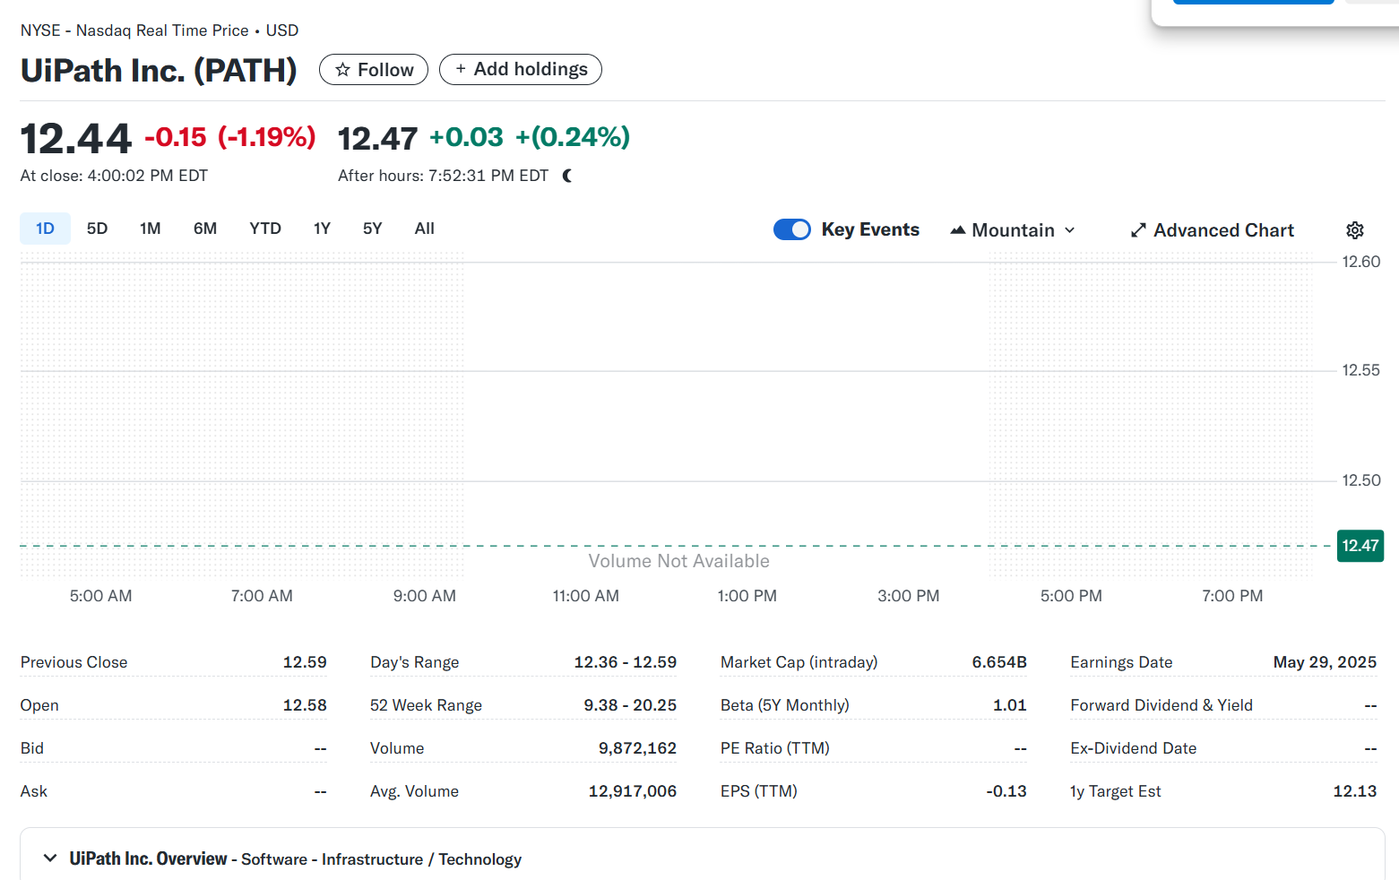Select the YTD range tab

[265, 229]
